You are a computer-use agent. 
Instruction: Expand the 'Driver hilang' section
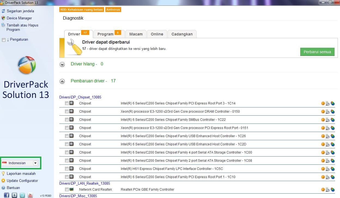click(x=62, y=64)
